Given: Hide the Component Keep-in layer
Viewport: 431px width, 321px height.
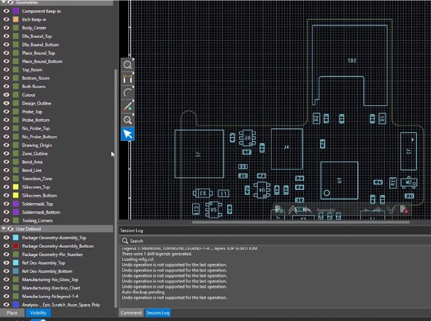Looking at the screenshot, I should click(x=6, y=11).
